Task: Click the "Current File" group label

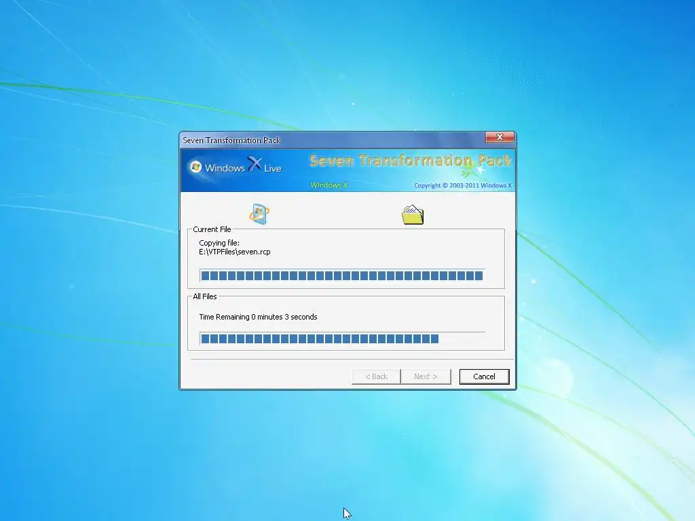Action: tap(212, 229)
